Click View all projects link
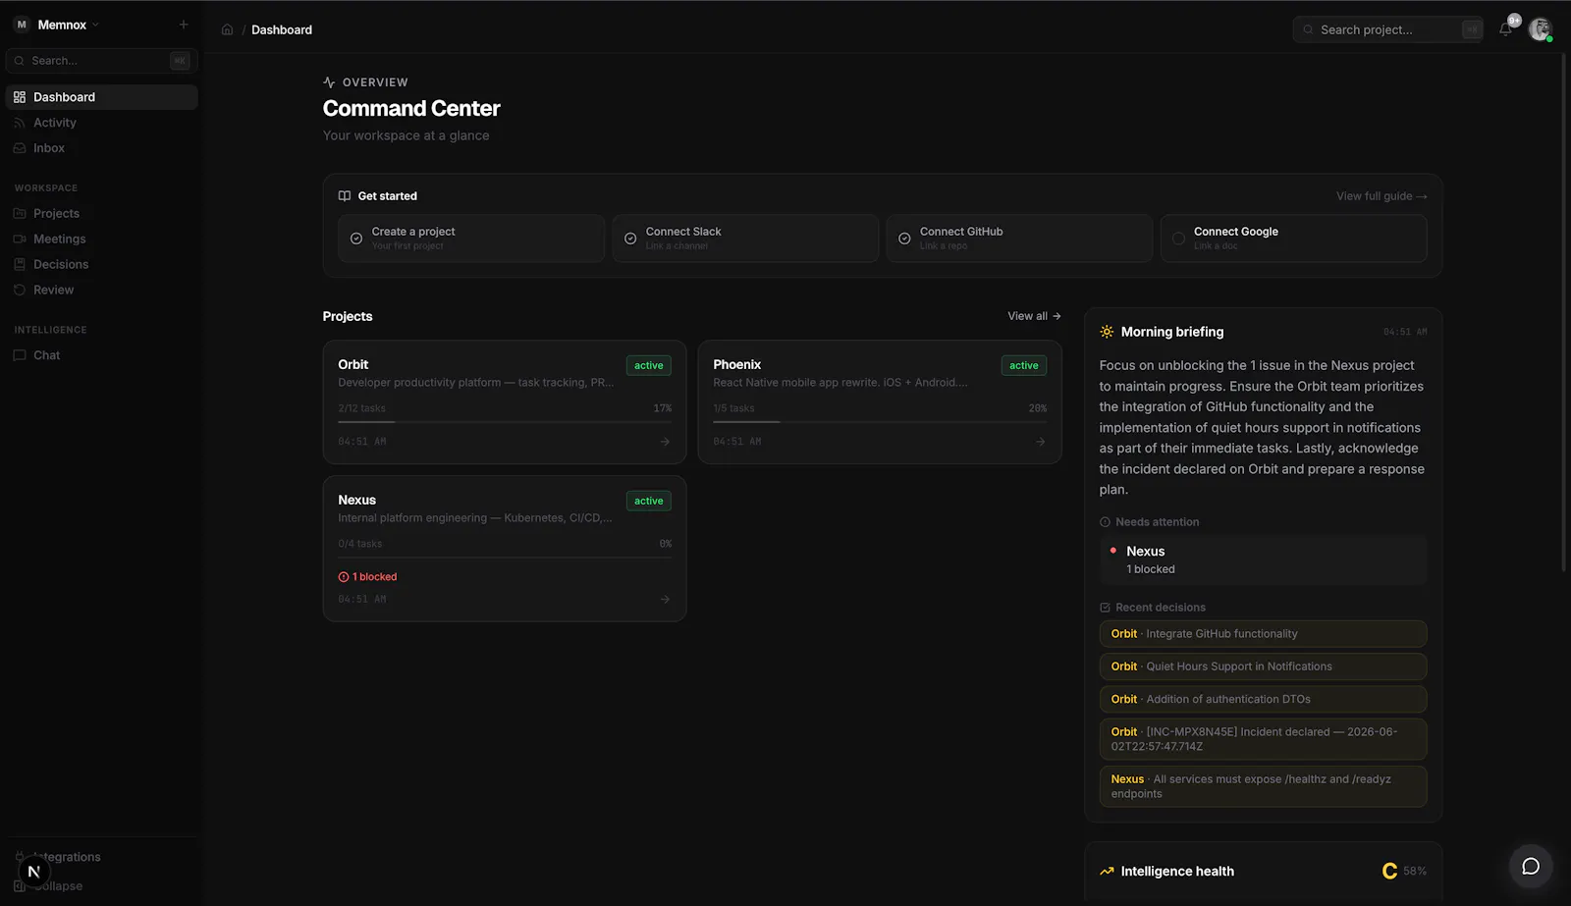The width and height of the screenshot is (1571, 906). [1034, 316]
